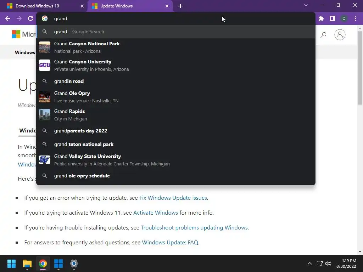Click the Microsoft logo
Image resolution: width=363 pixels, height=272 pixels.
point(24,34)
